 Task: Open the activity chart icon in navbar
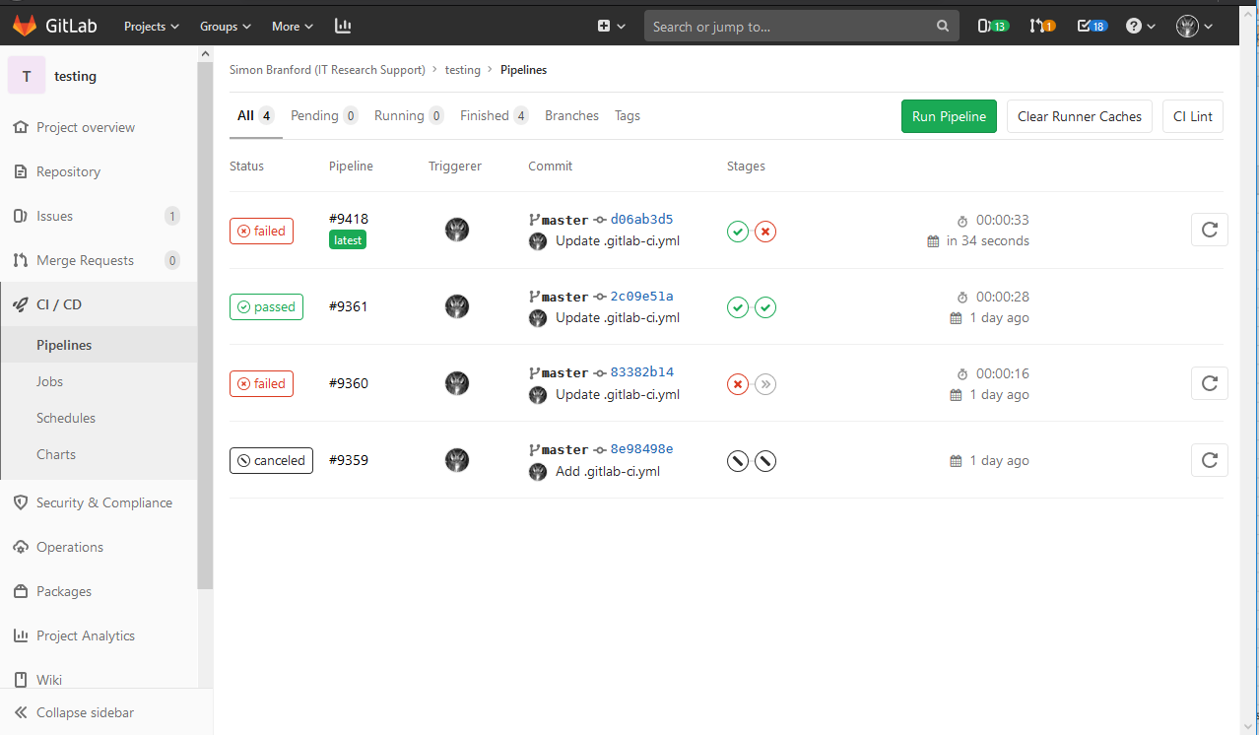[343, 27]
